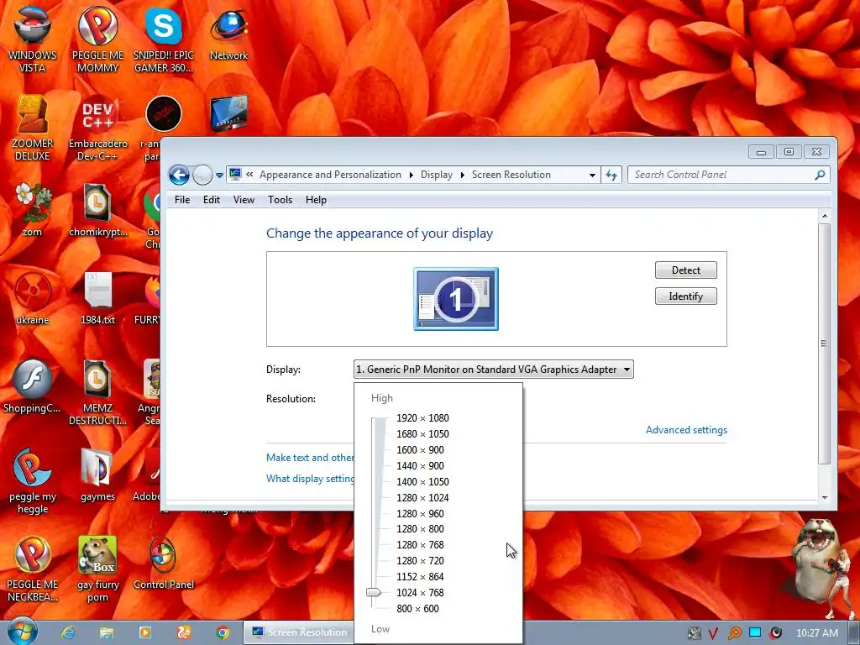This screenshot has height=645, width=860.
Task: Select the MEMZ DESTRUCTI... icon
Action: [x=97, y=392]
